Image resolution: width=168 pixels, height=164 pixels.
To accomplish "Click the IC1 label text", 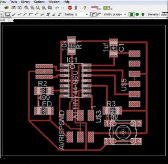I will click(72, 60).
